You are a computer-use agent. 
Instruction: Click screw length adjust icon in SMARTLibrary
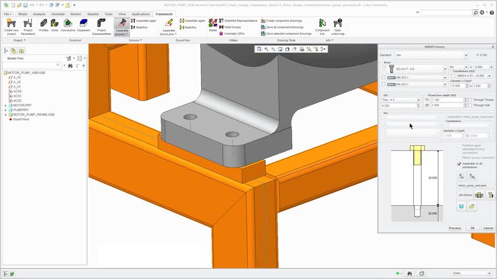491,195
